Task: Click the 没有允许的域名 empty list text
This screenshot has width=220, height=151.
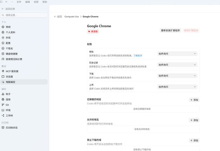Action: tap(142, 129)
